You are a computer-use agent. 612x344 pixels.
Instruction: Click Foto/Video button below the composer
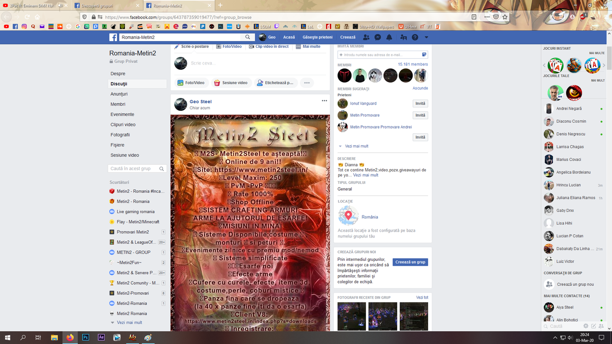pos(191,83)
